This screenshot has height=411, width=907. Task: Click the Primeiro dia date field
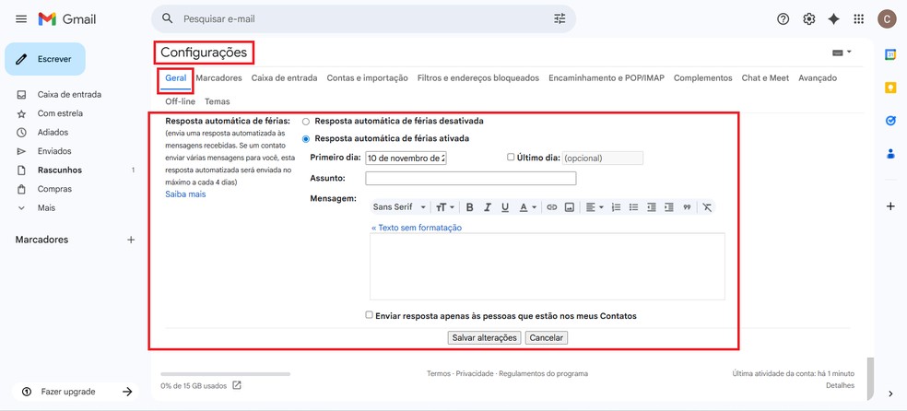[406, 158]
